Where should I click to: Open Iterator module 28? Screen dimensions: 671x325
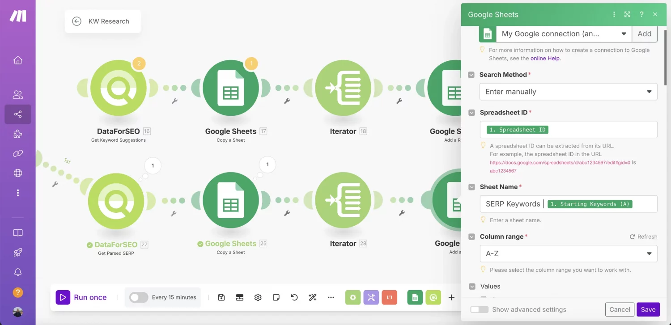click(343, 200)
